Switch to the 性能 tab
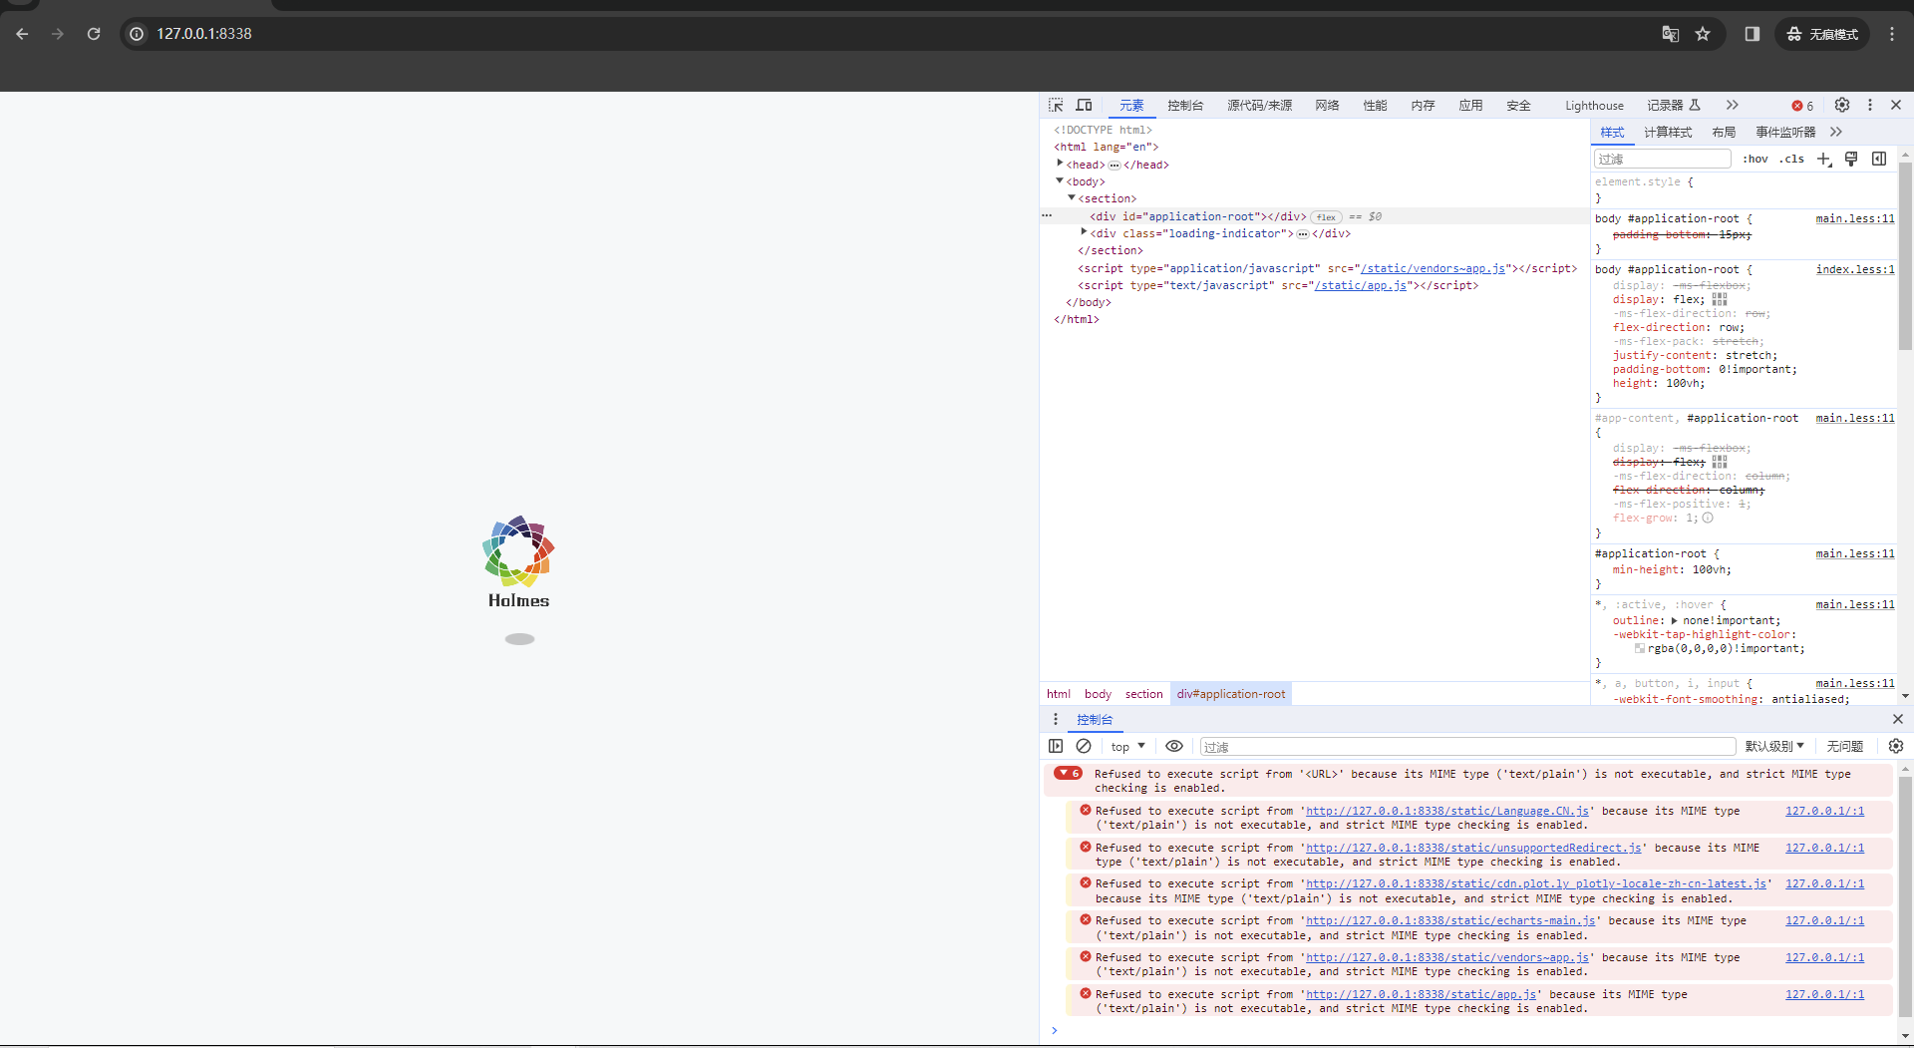 pos(1375,106)
